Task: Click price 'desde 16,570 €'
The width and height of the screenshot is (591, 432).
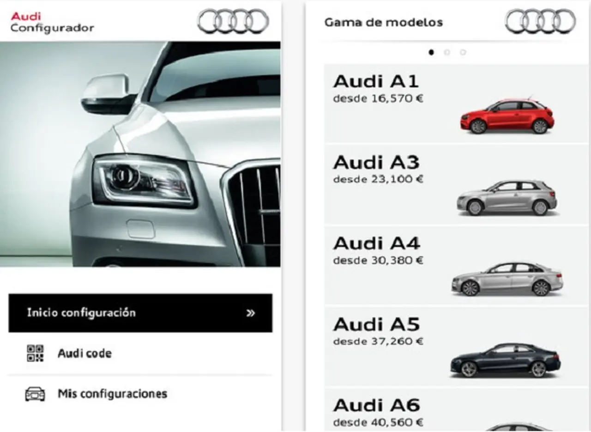Action: point(378,98)
